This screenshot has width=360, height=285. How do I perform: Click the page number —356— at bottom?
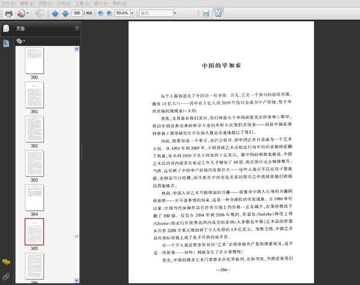click(223, 270)
